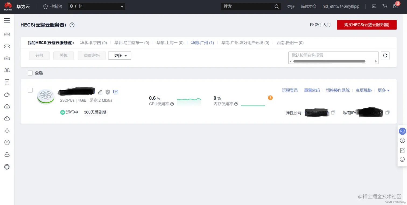The height and width of the screenshot is (205, 407).
Task: Click 重置密码 link in server row
Action: [312, 90]
